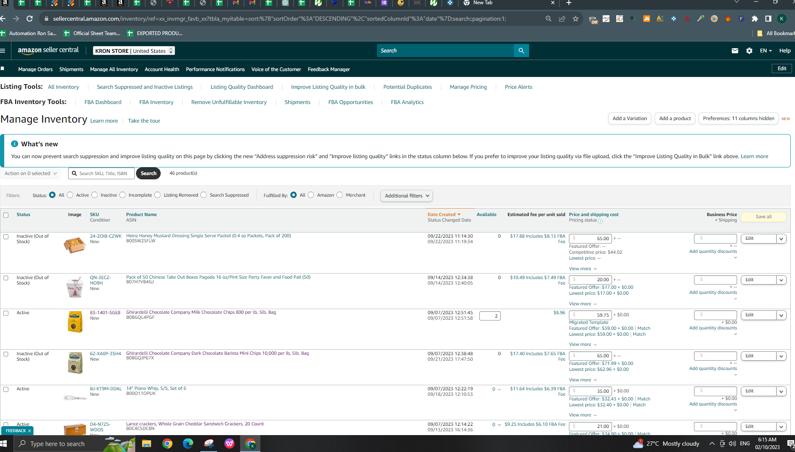This screenshot has width=795, height=452.
Task: Open the notification center icon
Action: [790, 444]
